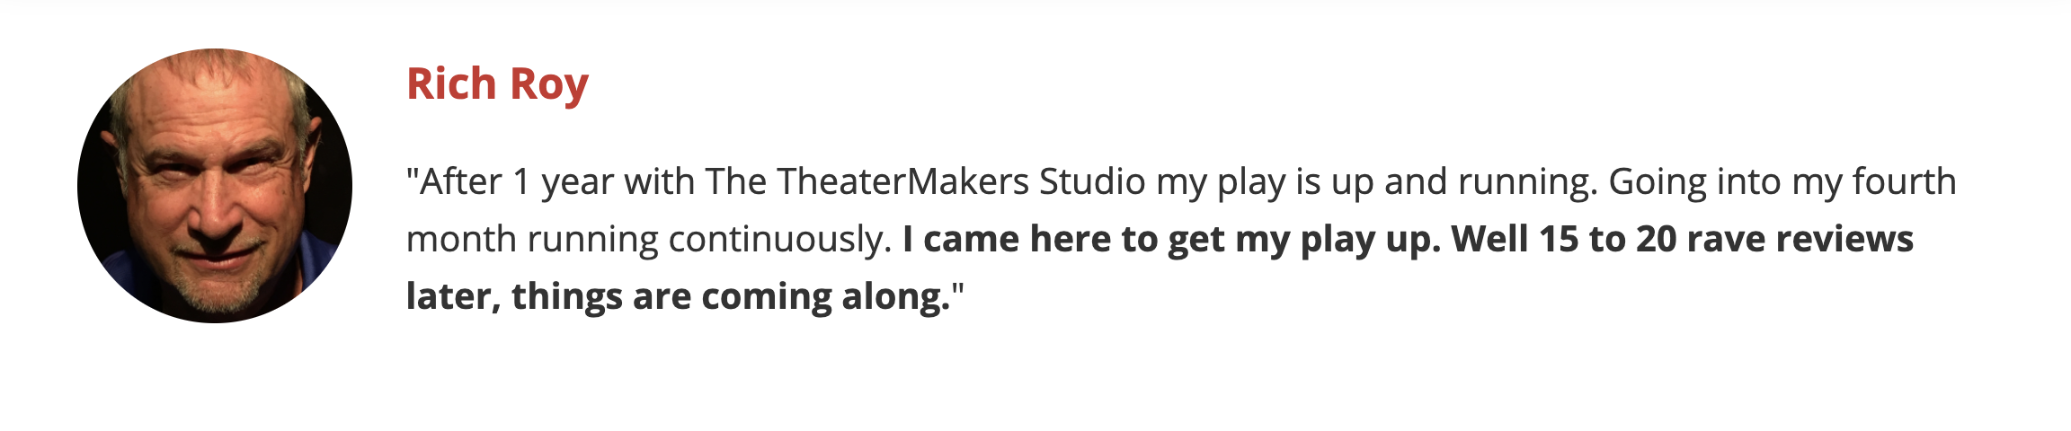This screenshot has height=431, width=2071.
Task: Click the bold phrase "get my play up"
Action: pos(1303,240)
